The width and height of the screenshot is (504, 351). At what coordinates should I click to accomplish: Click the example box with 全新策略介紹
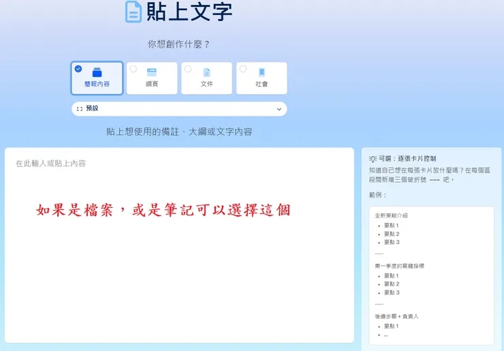[431, 276]
